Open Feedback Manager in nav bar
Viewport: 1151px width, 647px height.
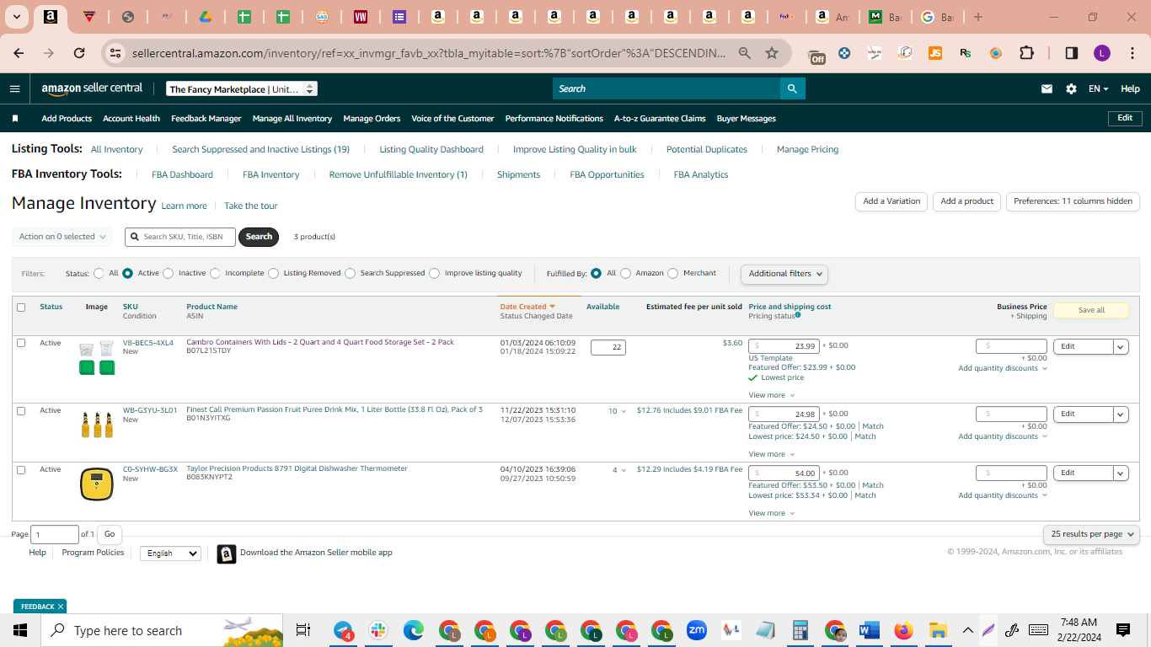point(206,119)
